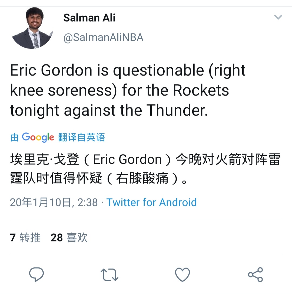View the 7 转推 retweets list
This screenshot has height=294, width=292.
click(25, 237)
